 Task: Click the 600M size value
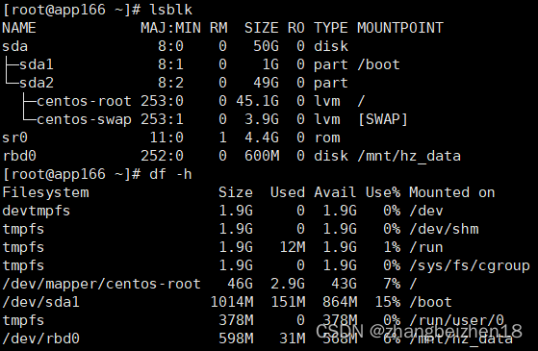(x=262, y=156)
